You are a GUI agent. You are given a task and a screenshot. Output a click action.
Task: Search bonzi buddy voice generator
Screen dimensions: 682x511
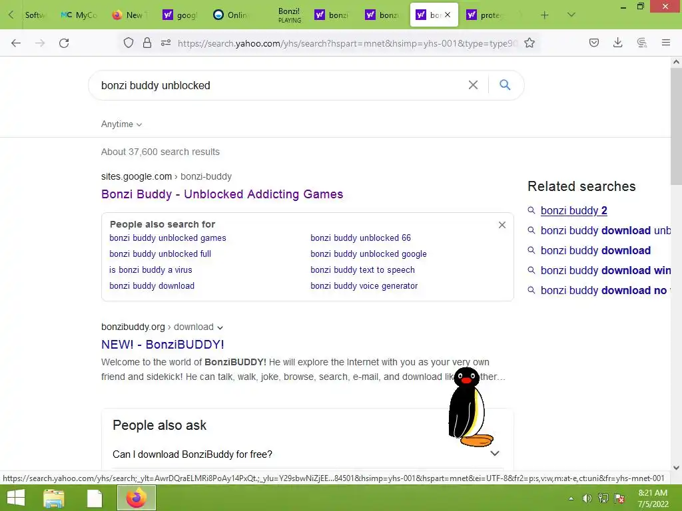pos(364,286)
